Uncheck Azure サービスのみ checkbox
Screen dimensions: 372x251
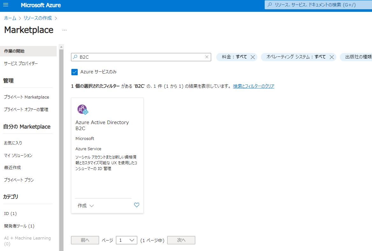tap(75, 72)
